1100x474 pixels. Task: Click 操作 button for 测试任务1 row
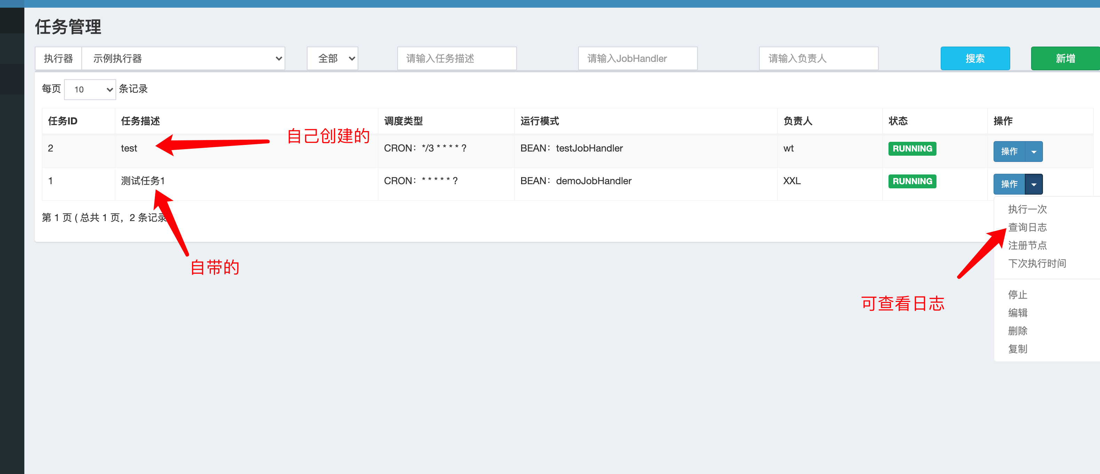[1009, 184]
